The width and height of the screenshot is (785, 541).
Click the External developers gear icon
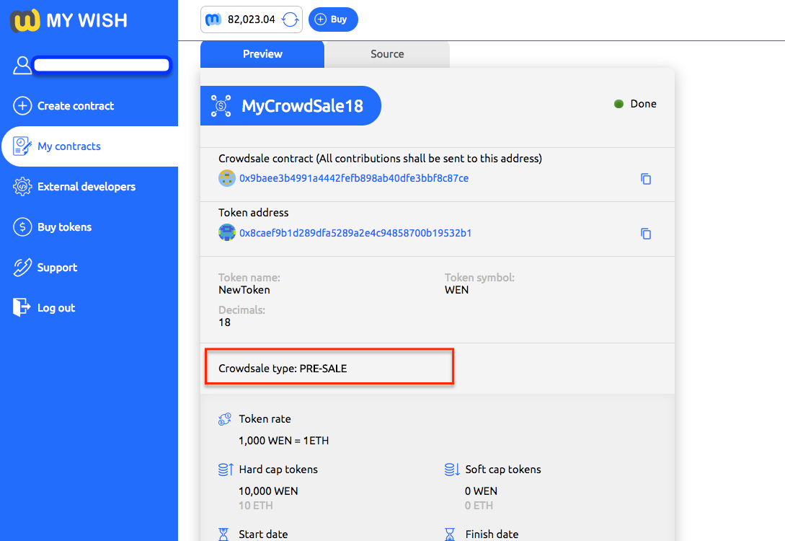pyautogui.click(x=22, y=186)
